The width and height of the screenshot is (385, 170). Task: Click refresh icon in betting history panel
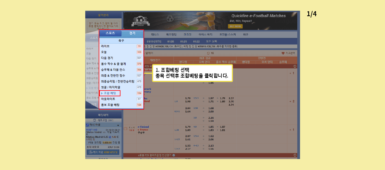tap(95, 120)
